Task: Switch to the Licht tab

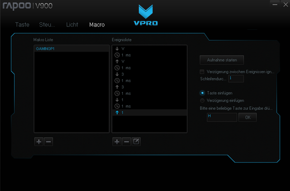Action: point(72,25)
